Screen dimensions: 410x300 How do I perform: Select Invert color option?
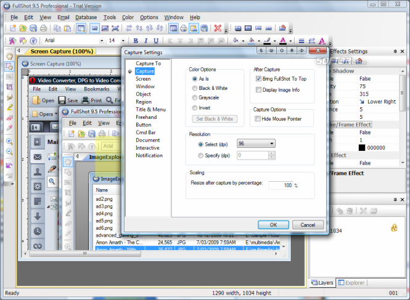pos(195,108)
